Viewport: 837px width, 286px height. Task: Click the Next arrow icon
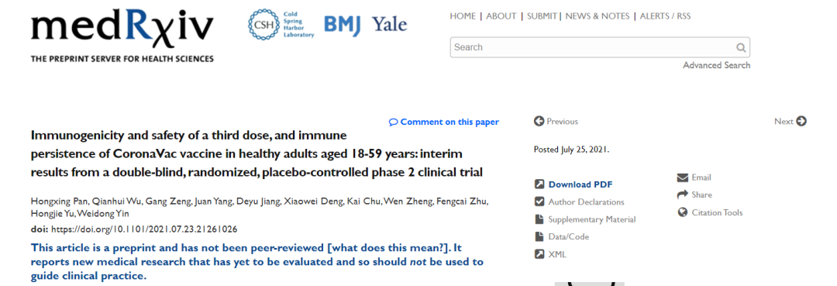click(801, 121)
